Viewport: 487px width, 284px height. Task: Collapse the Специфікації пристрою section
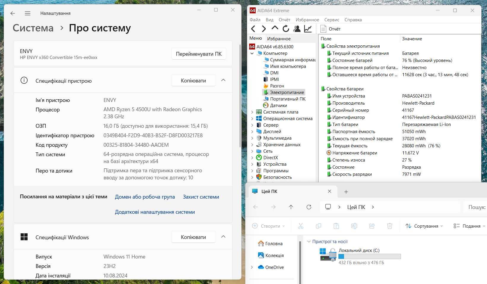223,80
